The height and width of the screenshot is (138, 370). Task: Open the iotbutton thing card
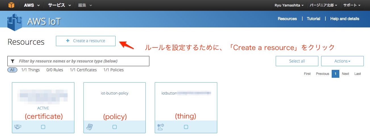tap(186, 107)
